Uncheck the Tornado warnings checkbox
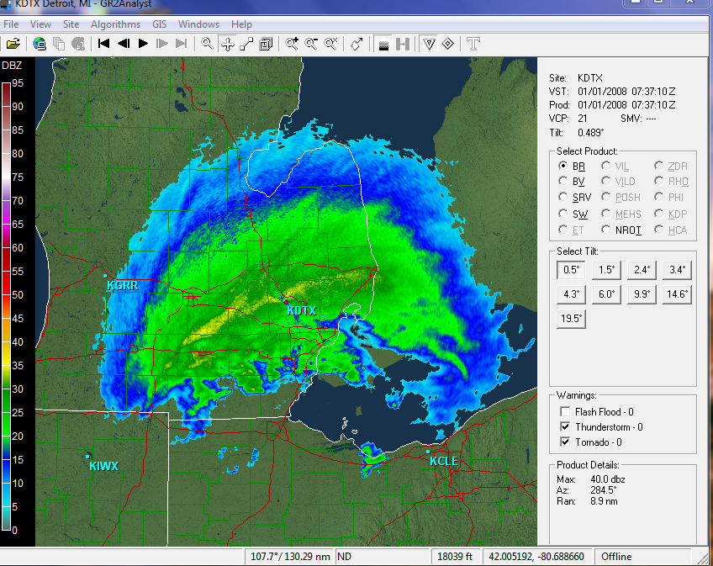Viewport: 713px width, 566px height. [x=564, y=442]
